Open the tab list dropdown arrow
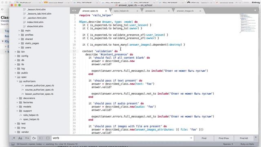261x147 pixels. click(255, 11)
